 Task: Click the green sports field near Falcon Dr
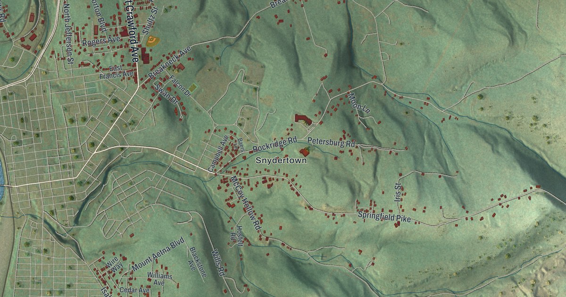[x=193, y=88]
